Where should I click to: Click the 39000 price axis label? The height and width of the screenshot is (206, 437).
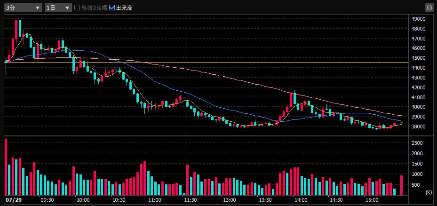tap(418, 117)
